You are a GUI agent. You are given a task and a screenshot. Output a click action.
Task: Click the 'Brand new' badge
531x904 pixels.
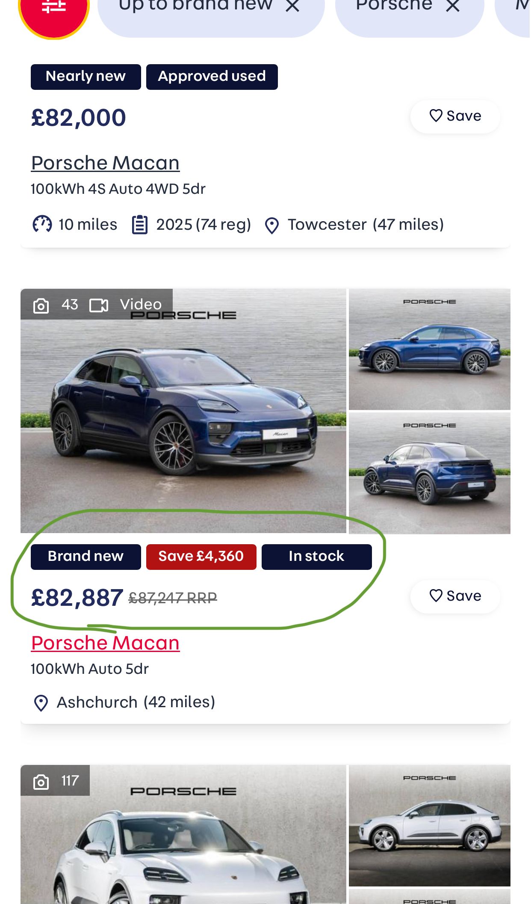[86, 557]
